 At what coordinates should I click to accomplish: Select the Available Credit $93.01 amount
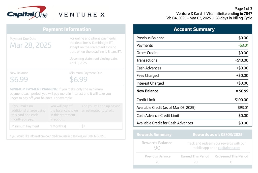click(243, 108)
